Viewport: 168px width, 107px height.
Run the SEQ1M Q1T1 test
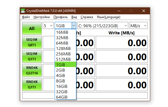click(32, 56)
